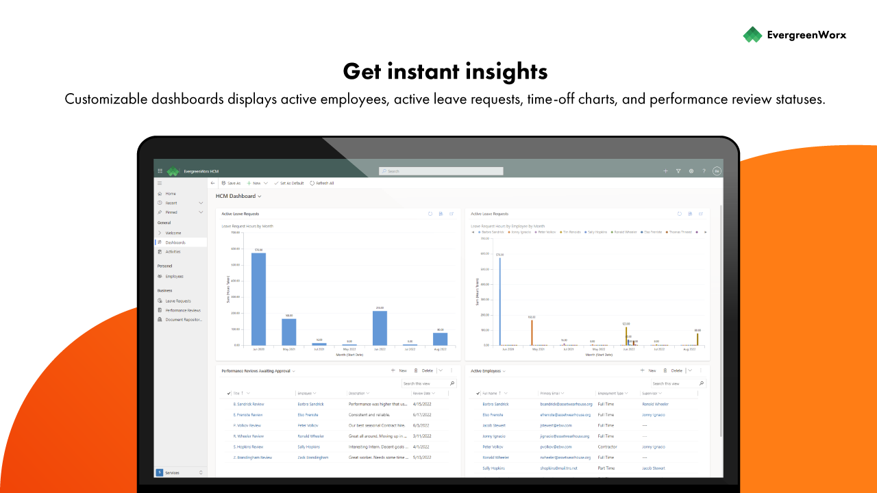Refresh the left Active Leave Requests chart
The height and width of the screenshot is (493, 877).
430,214
